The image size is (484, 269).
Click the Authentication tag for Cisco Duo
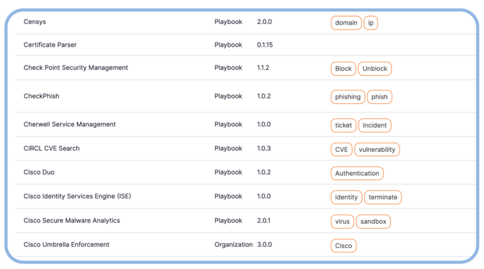tap(357, 173)
